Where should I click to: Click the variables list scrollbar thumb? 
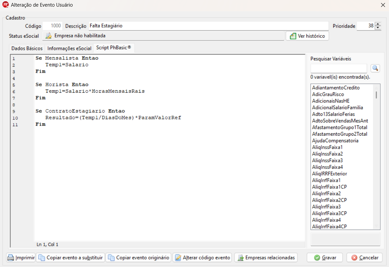coord(376,95)
